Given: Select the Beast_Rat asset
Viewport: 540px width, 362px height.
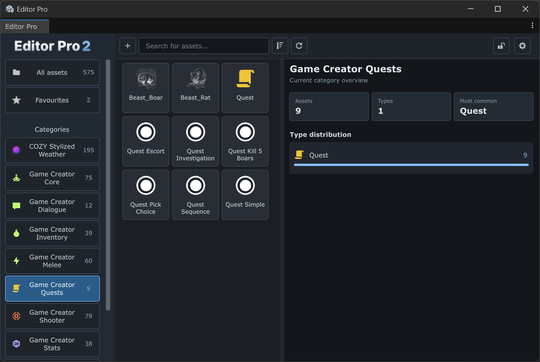Looking at the screenshot, I should click(x=195, y=88).
